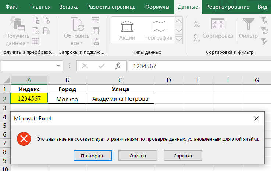Click the Recent Sources icon

tap(46, 20)
